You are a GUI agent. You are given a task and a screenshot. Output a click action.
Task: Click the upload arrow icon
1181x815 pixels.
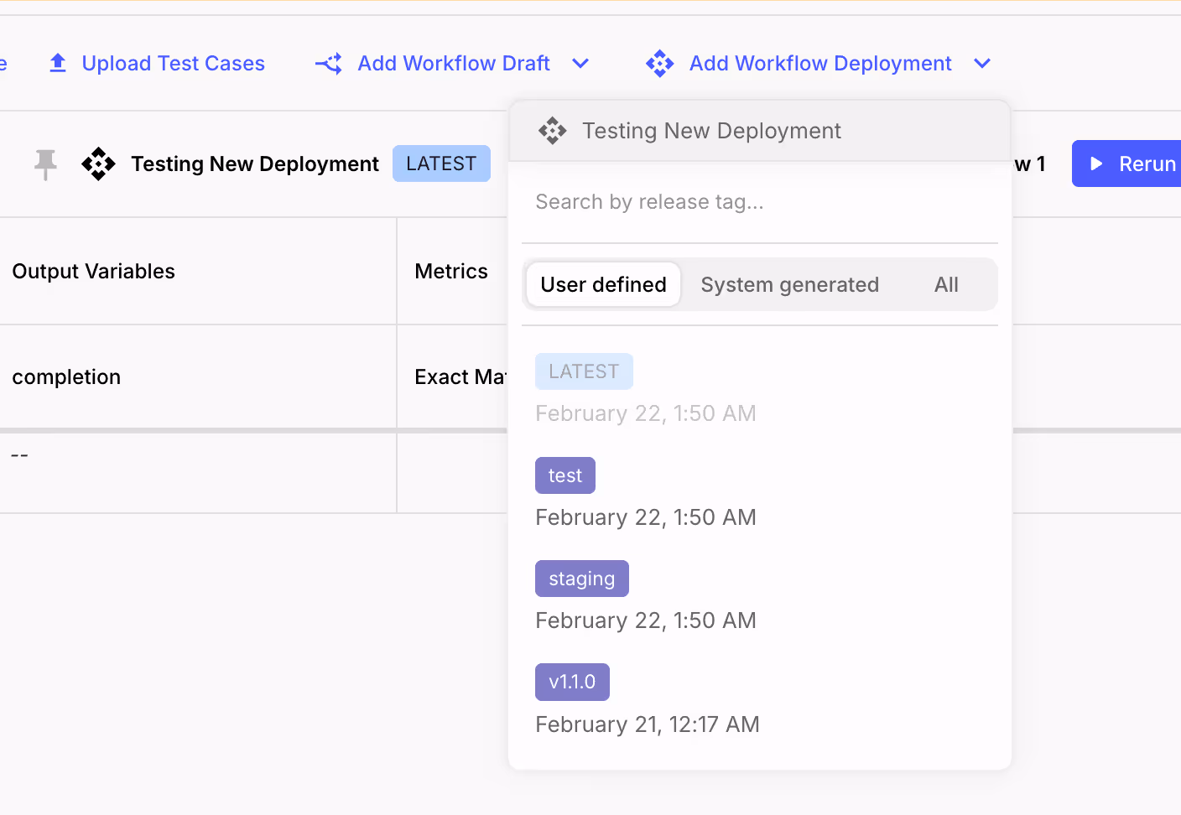(58, 63)
